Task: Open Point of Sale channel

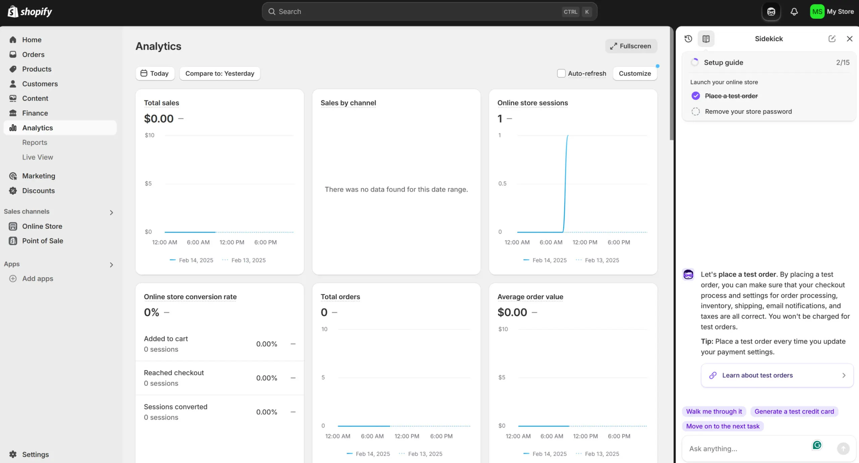Action: 43,241
